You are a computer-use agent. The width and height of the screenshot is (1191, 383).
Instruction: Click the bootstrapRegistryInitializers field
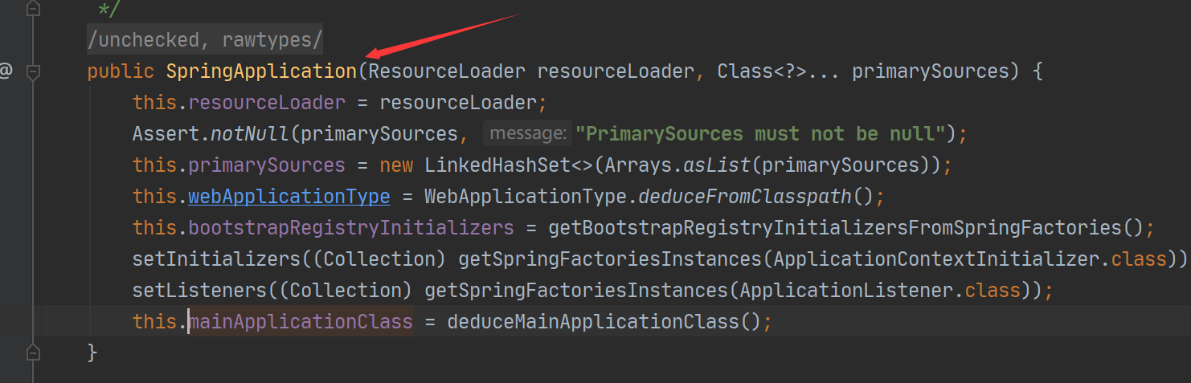point(351,228)
